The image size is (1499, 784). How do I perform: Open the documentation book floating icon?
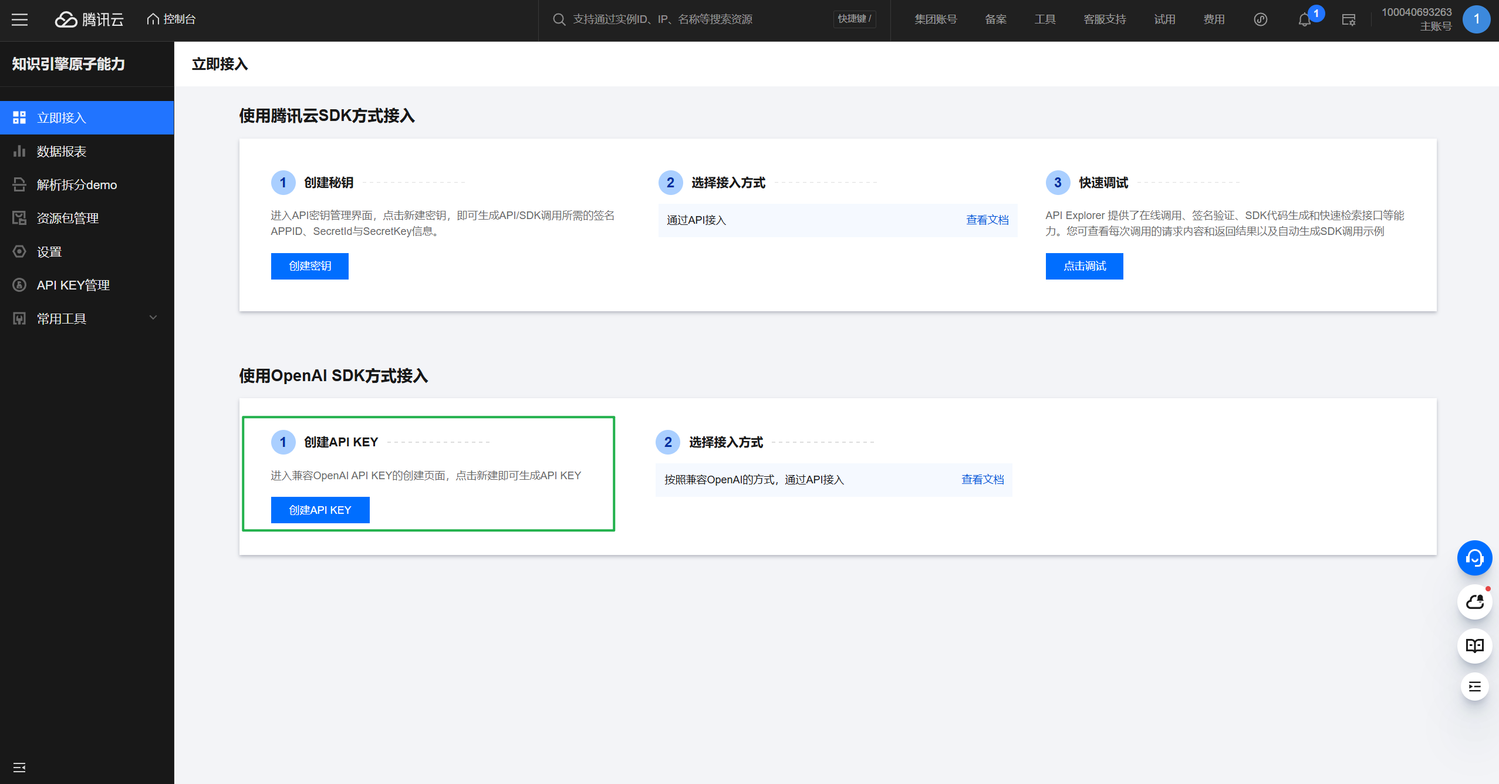pyautogui.click(x=1474, y=646)
